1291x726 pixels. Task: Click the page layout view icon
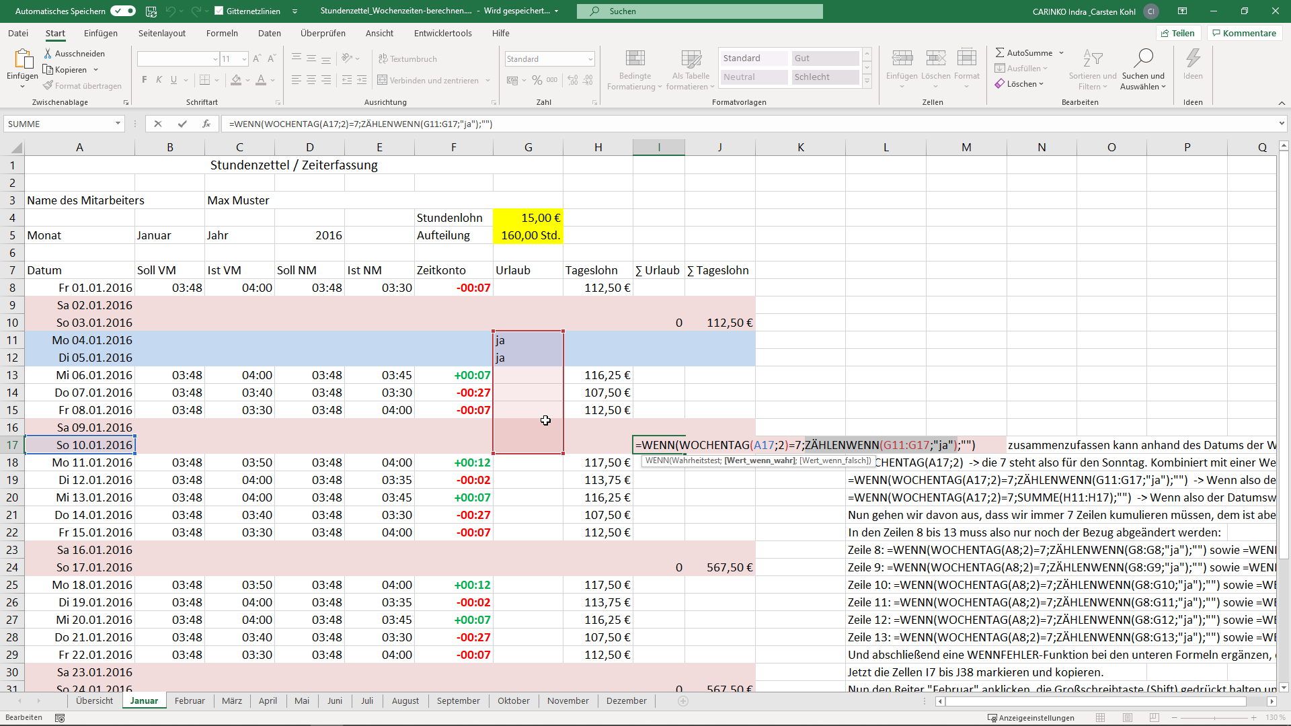pos(1128,718)
